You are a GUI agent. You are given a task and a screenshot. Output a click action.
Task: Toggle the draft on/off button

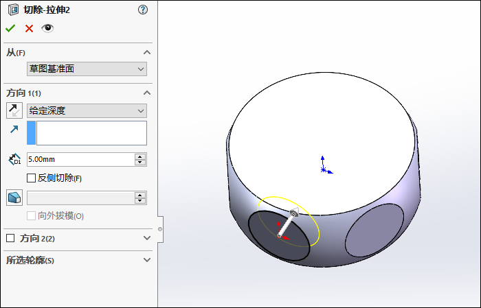tap(14, 198)
